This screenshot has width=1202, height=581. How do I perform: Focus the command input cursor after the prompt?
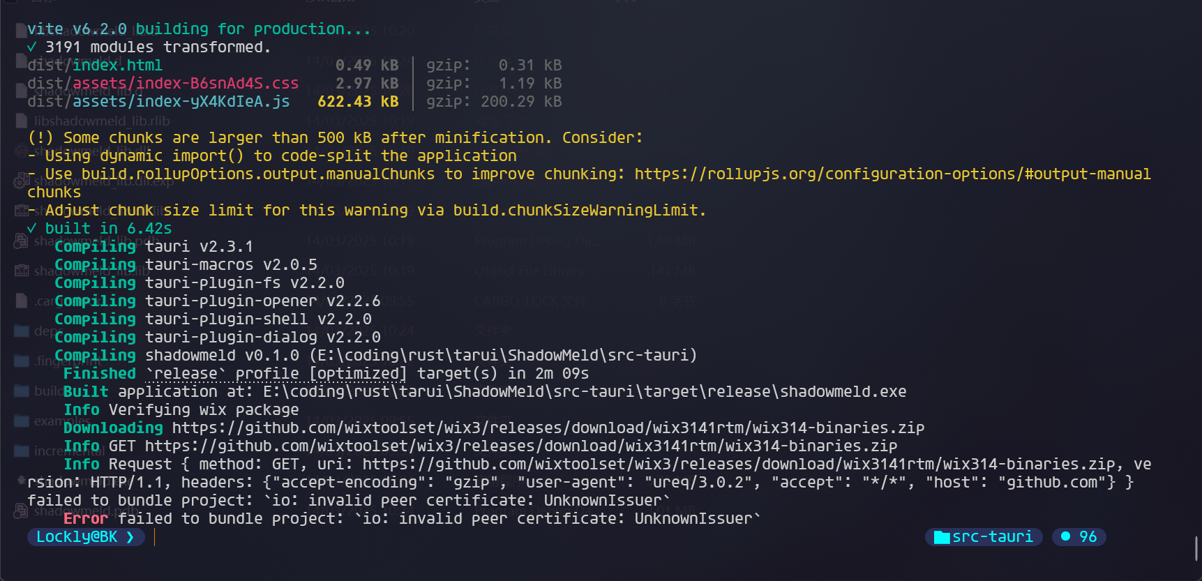(155, 537)
